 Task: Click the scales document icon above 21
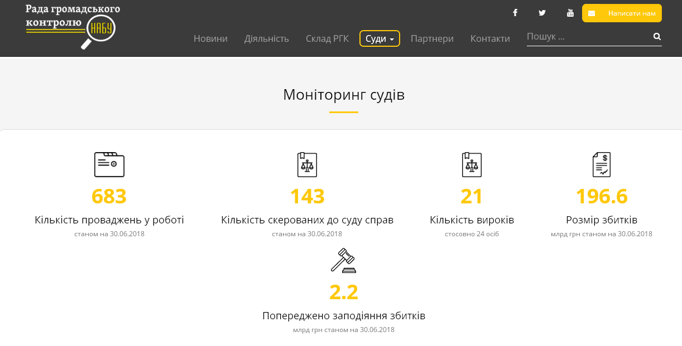(472, 164)
